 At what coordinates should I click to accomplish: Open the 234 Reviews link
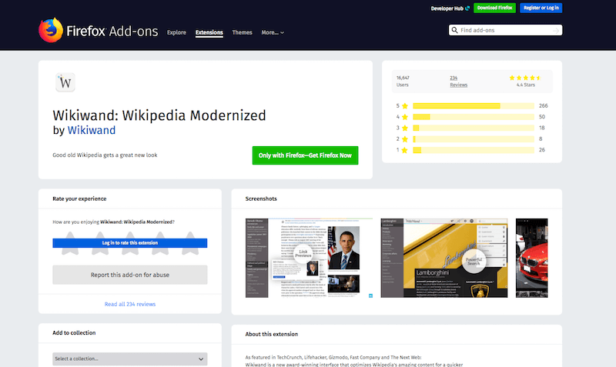pos(458,82)
